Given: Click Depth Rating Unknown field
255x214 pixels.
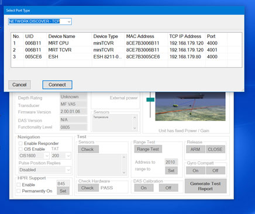Looking at the screenshot, I should (x=73, y=96).
